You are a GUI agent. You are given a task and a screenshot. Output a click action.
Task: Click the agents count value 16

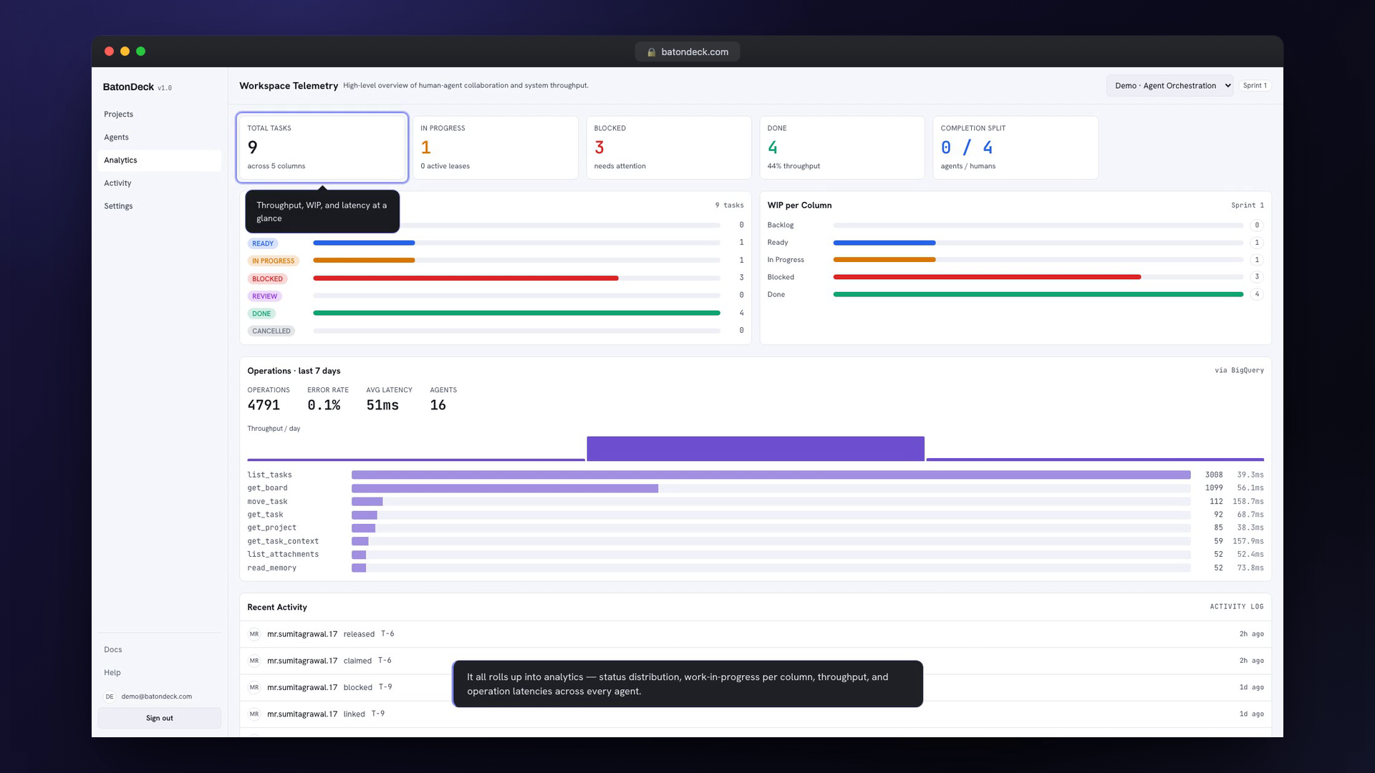(438, 405)
